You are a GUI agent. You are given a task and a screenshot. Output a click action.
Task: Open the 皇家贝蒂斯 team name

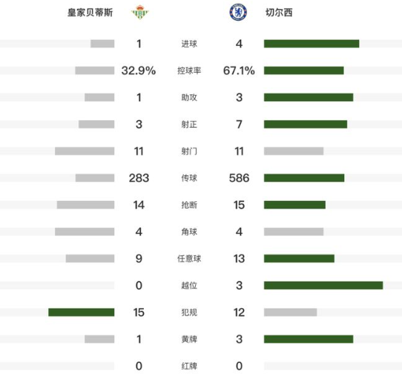click(x=90, y=13)
